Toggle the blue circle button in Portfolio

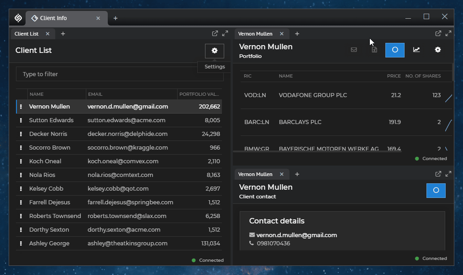[x=395, y=50]
